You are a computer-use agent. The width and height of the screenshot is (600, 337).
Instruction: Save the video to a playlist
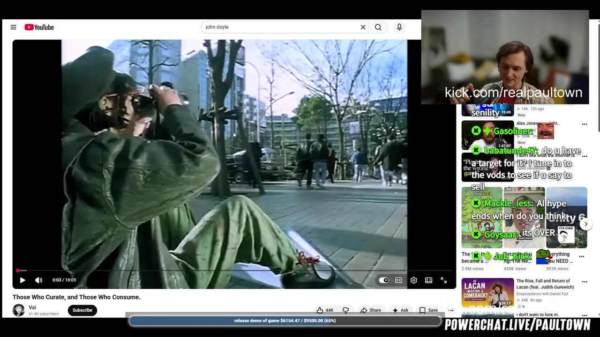pyautogui.click(x=428, y=310)
